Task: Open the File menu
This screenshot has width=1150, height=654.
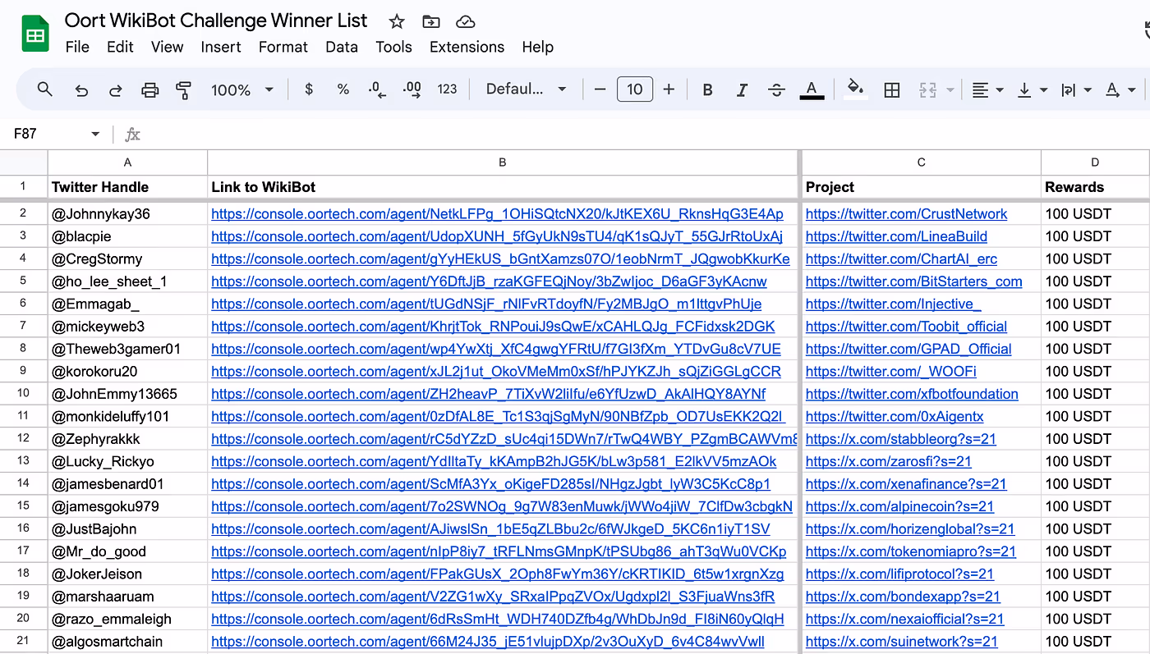Action: [x=77, y=47]
